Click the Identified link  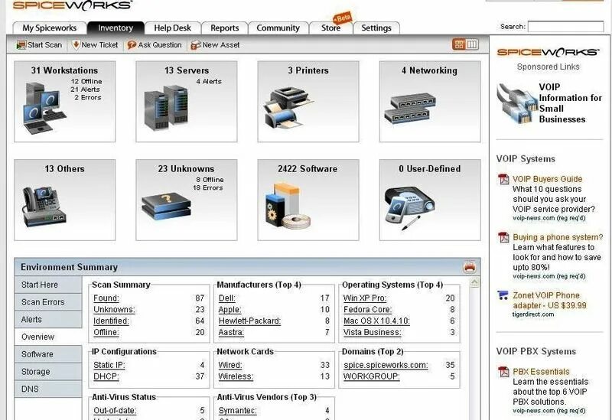click(x=111, y=321)
